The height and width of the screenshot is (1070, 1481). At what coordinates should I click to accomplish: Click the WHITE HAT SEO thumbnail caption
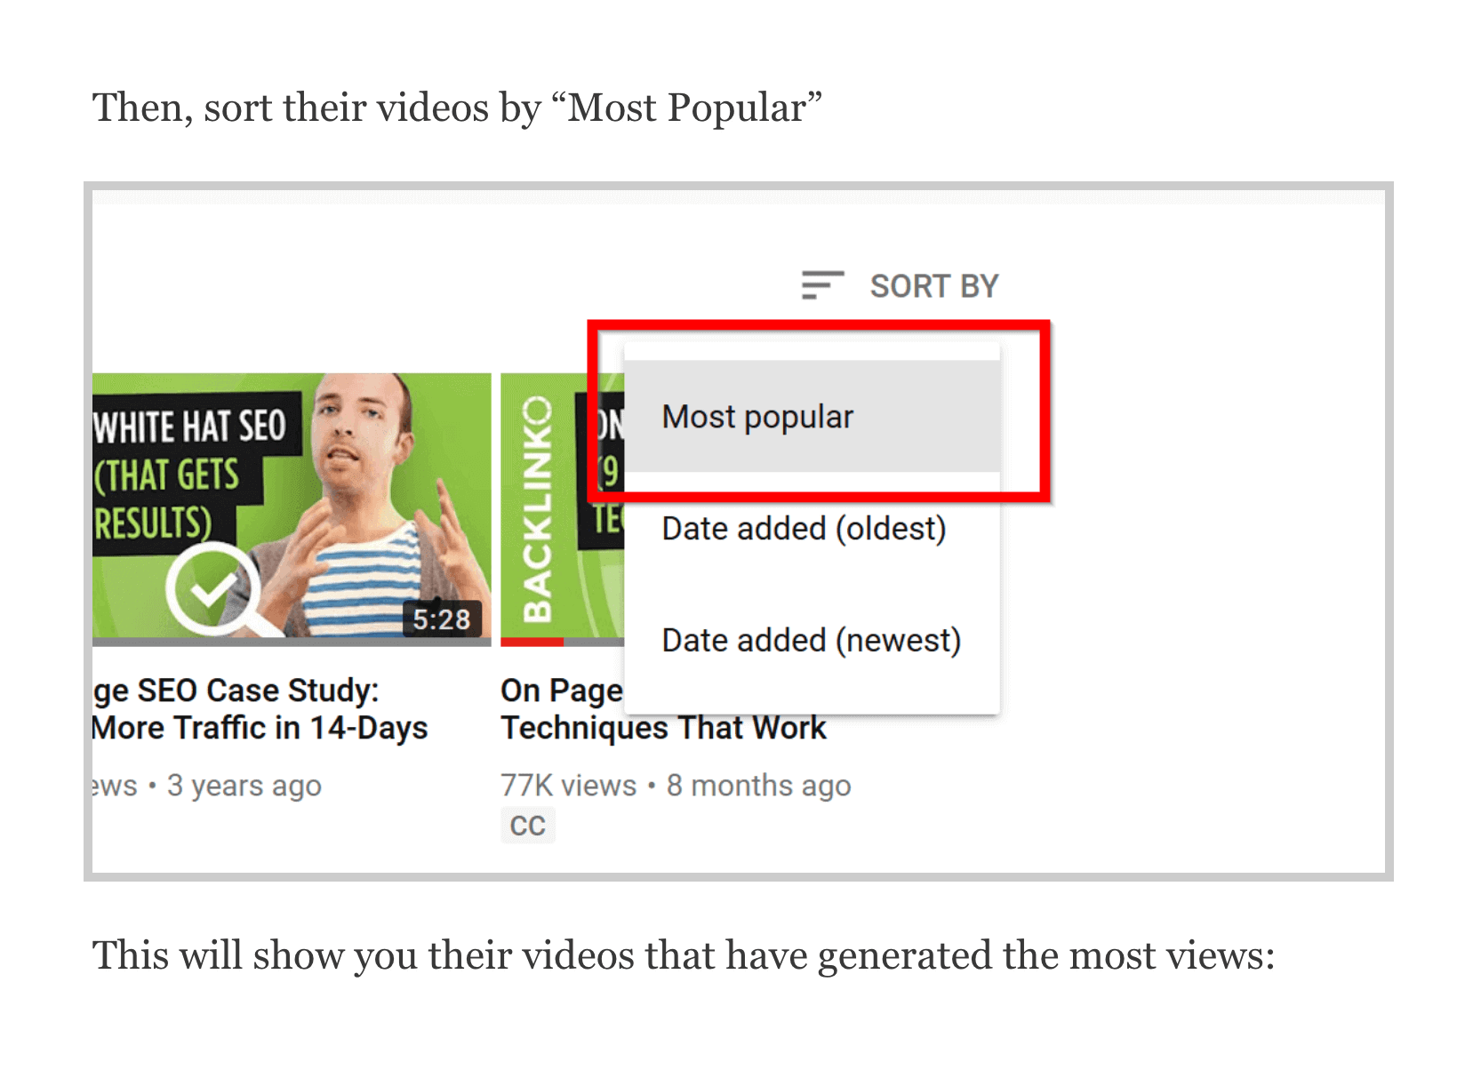[x=190, y=475]
